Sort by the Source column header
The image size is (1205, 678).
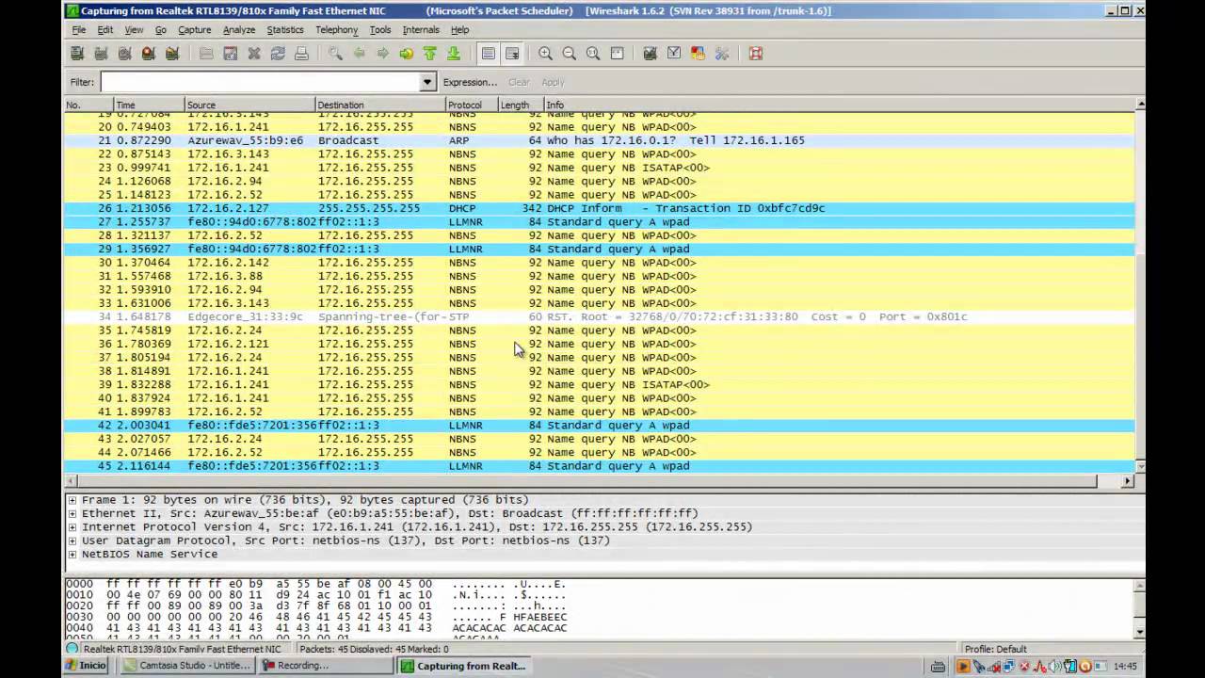pos(249,105)
